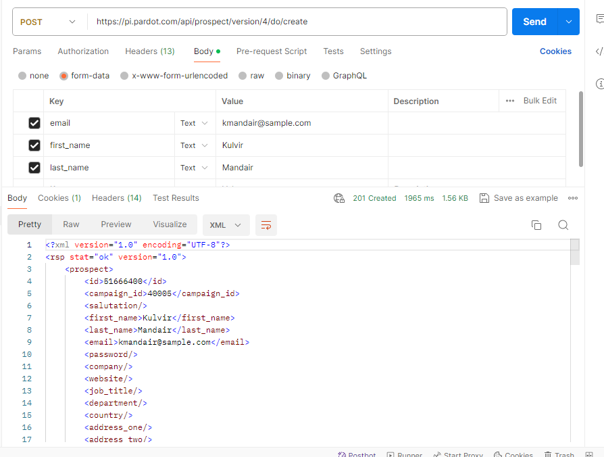The image size is (604, 457).
Task: Open the response Headers (14) tab
Action: (x=117, y=198)
